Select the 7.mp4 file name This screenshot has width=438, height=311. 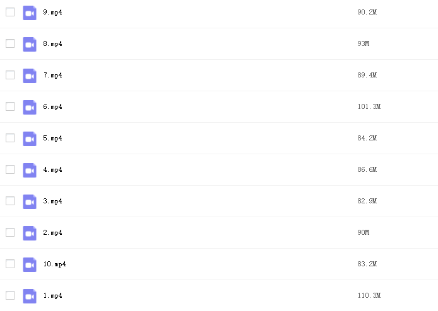click(52, 76)
